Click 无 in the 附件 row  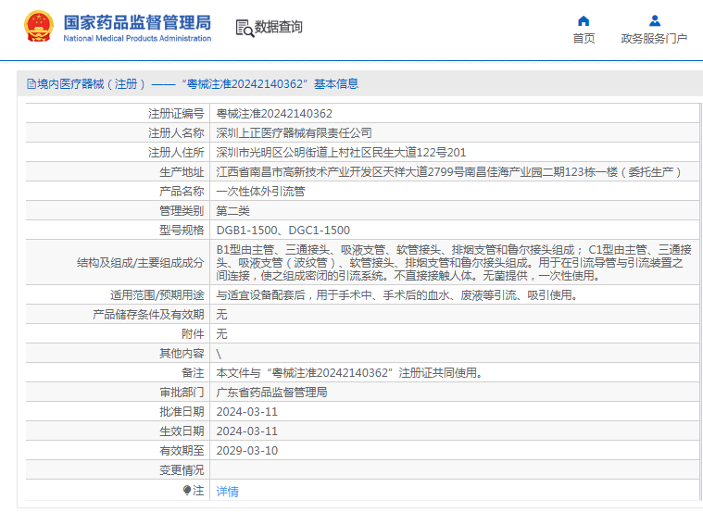click(221, 334)
